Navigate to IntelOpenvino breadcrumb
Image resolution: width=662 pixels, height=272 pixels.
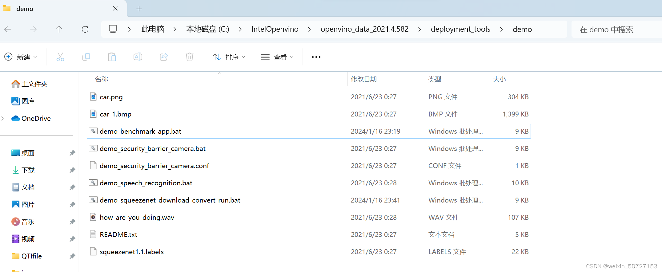tap(275, 29)
